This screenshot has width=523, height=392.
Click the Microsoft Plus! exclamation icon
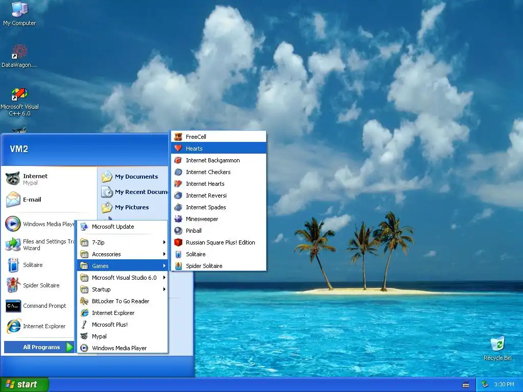pos(84,325)
